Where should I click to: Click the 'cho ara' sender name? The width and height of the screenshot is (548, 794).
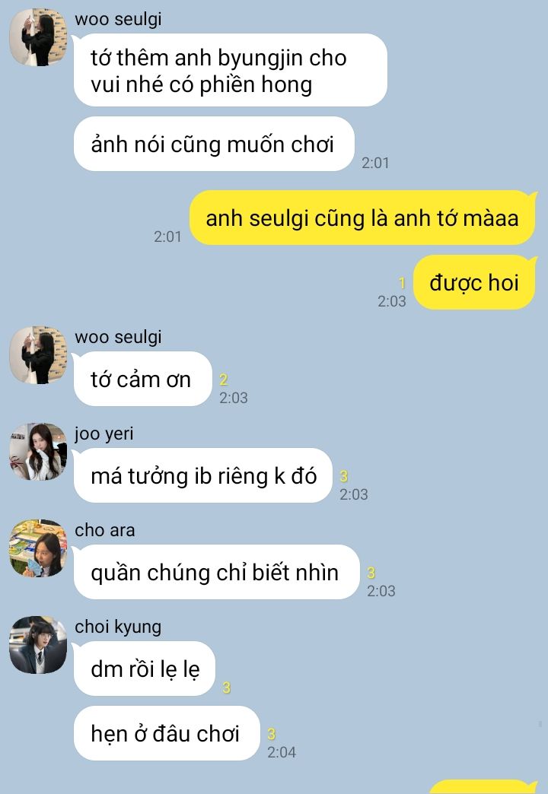tap(105, 530)
